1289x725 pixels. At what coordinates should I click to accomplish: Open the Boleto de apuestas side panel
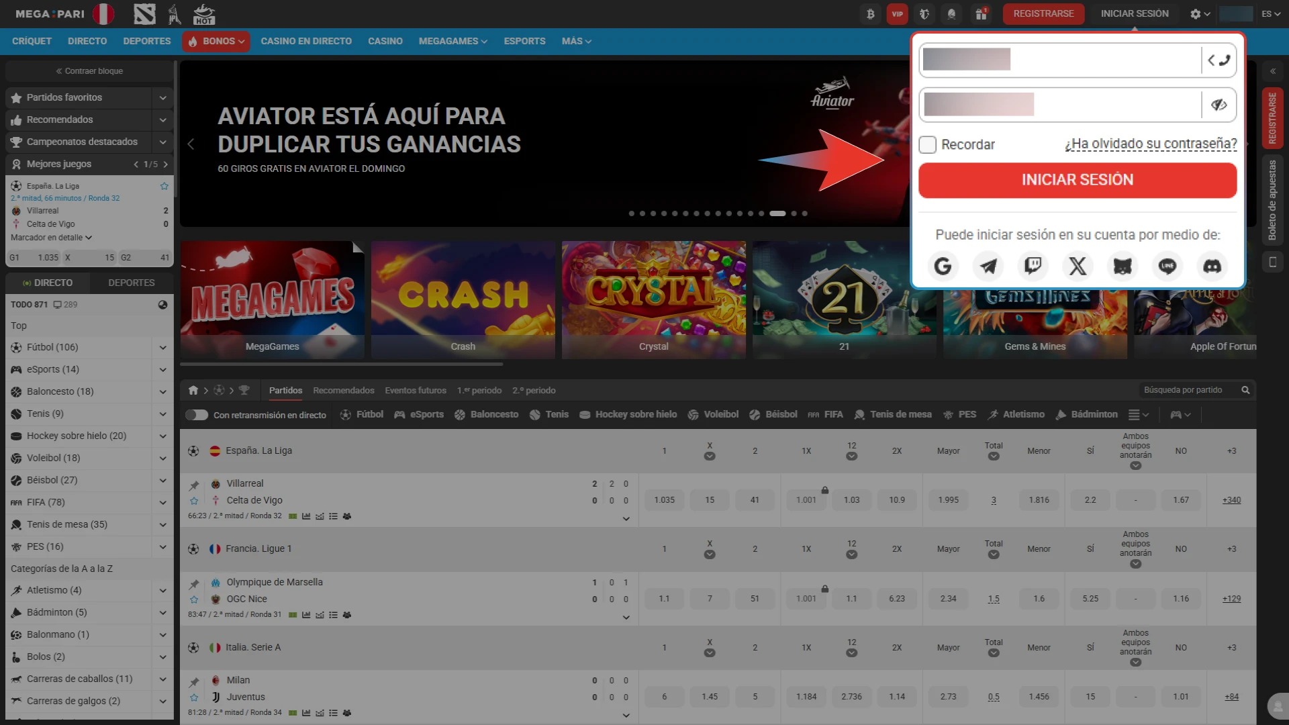[x=1272, y=200]
